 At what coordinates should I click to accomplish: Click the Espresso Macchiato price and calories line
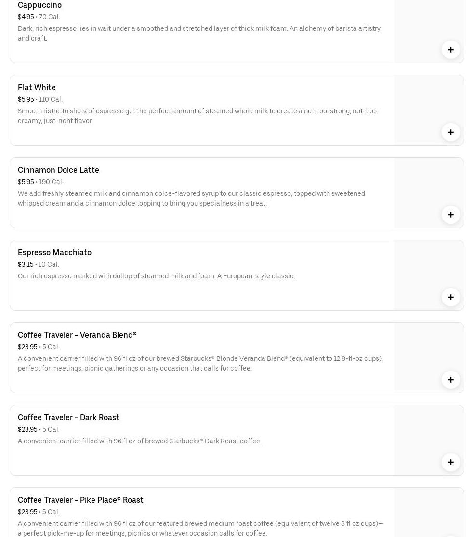[39, 264]
